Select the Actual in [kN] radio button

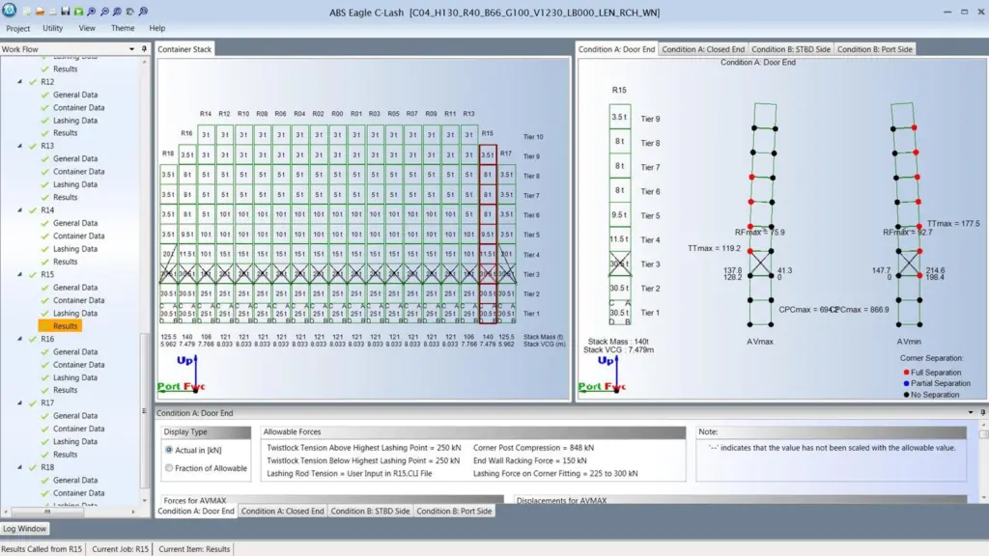pyautogui.click(x=168, y=450)
